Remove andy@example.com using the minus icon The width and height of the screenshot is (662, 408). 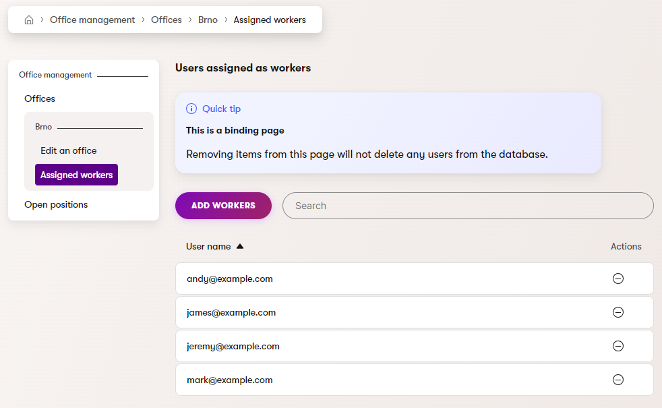coord(618,279)
